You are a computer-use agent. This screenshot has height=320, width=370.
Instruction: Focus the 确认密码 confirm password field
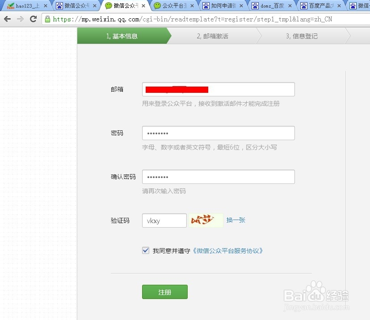(x=218, y=177)
